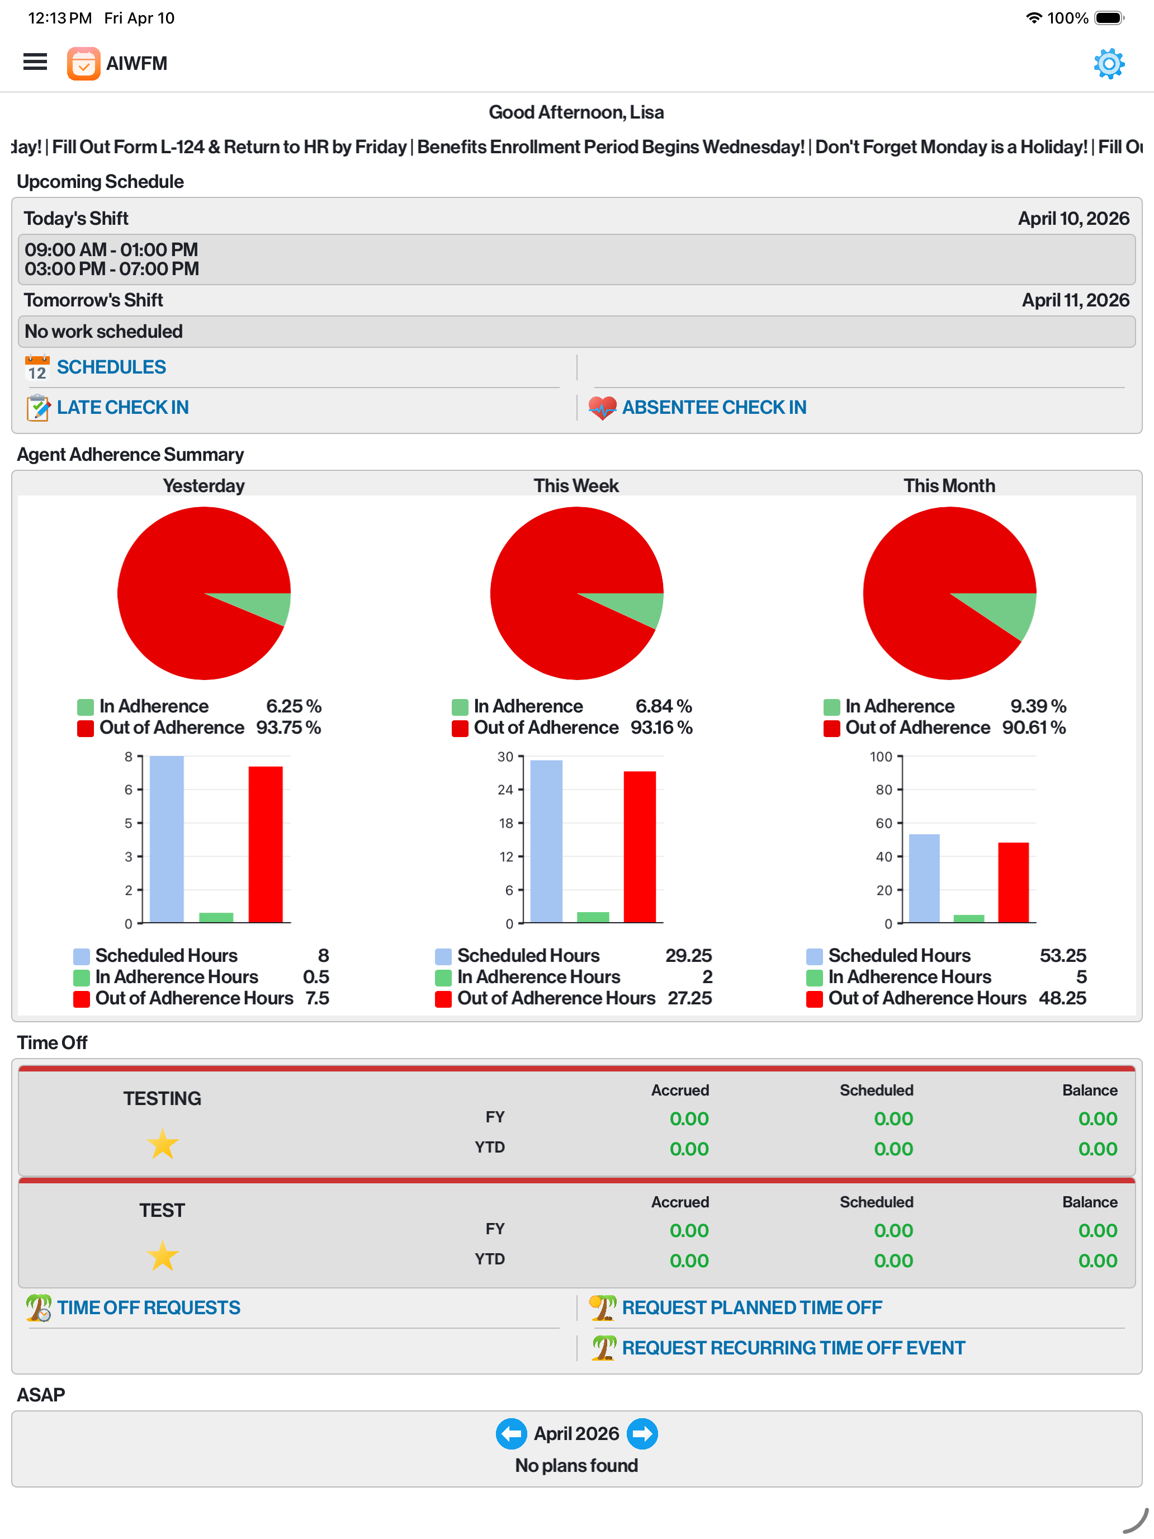Tap the Yesterday hours bar chart
The image size is (1154, 1539).
(x=207, y=840)
